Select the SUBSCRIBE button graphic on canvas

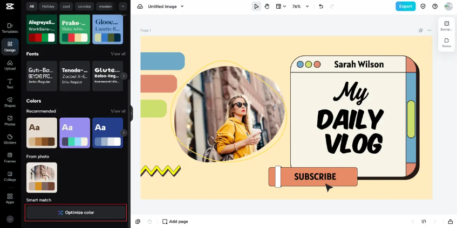313,176
